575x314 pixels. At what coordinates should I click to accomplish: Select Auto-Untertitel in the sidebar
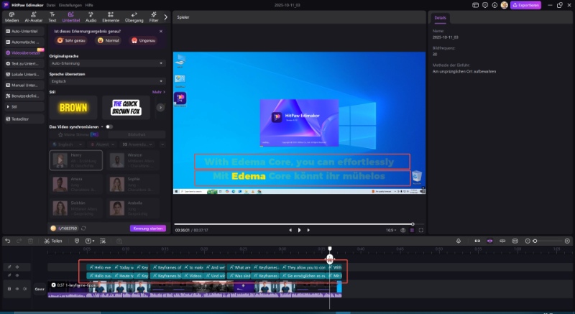click(x=24, y=32)
